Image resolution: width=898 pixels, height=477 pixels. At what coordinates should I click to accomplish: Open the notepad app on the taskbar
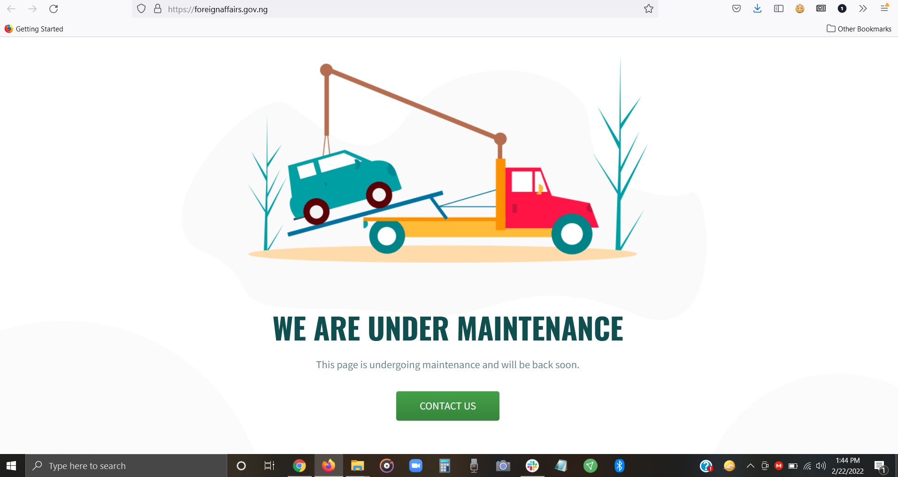pyautogui.click(x=561, y=466)
